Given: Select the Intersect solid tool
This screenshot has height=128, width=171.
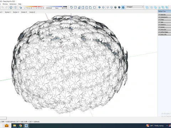Looking at the screenshot, I should click(152, 7).
